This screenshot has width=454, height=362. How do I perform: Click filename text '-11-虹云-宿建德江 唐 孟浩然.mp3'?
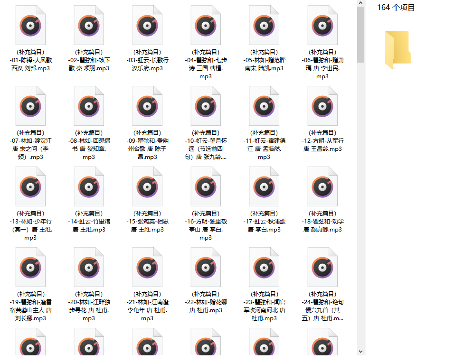(x=265, y=149)
